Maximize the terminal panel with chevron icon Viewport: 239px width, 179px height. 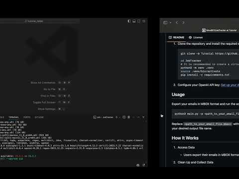tap(138, 117)
